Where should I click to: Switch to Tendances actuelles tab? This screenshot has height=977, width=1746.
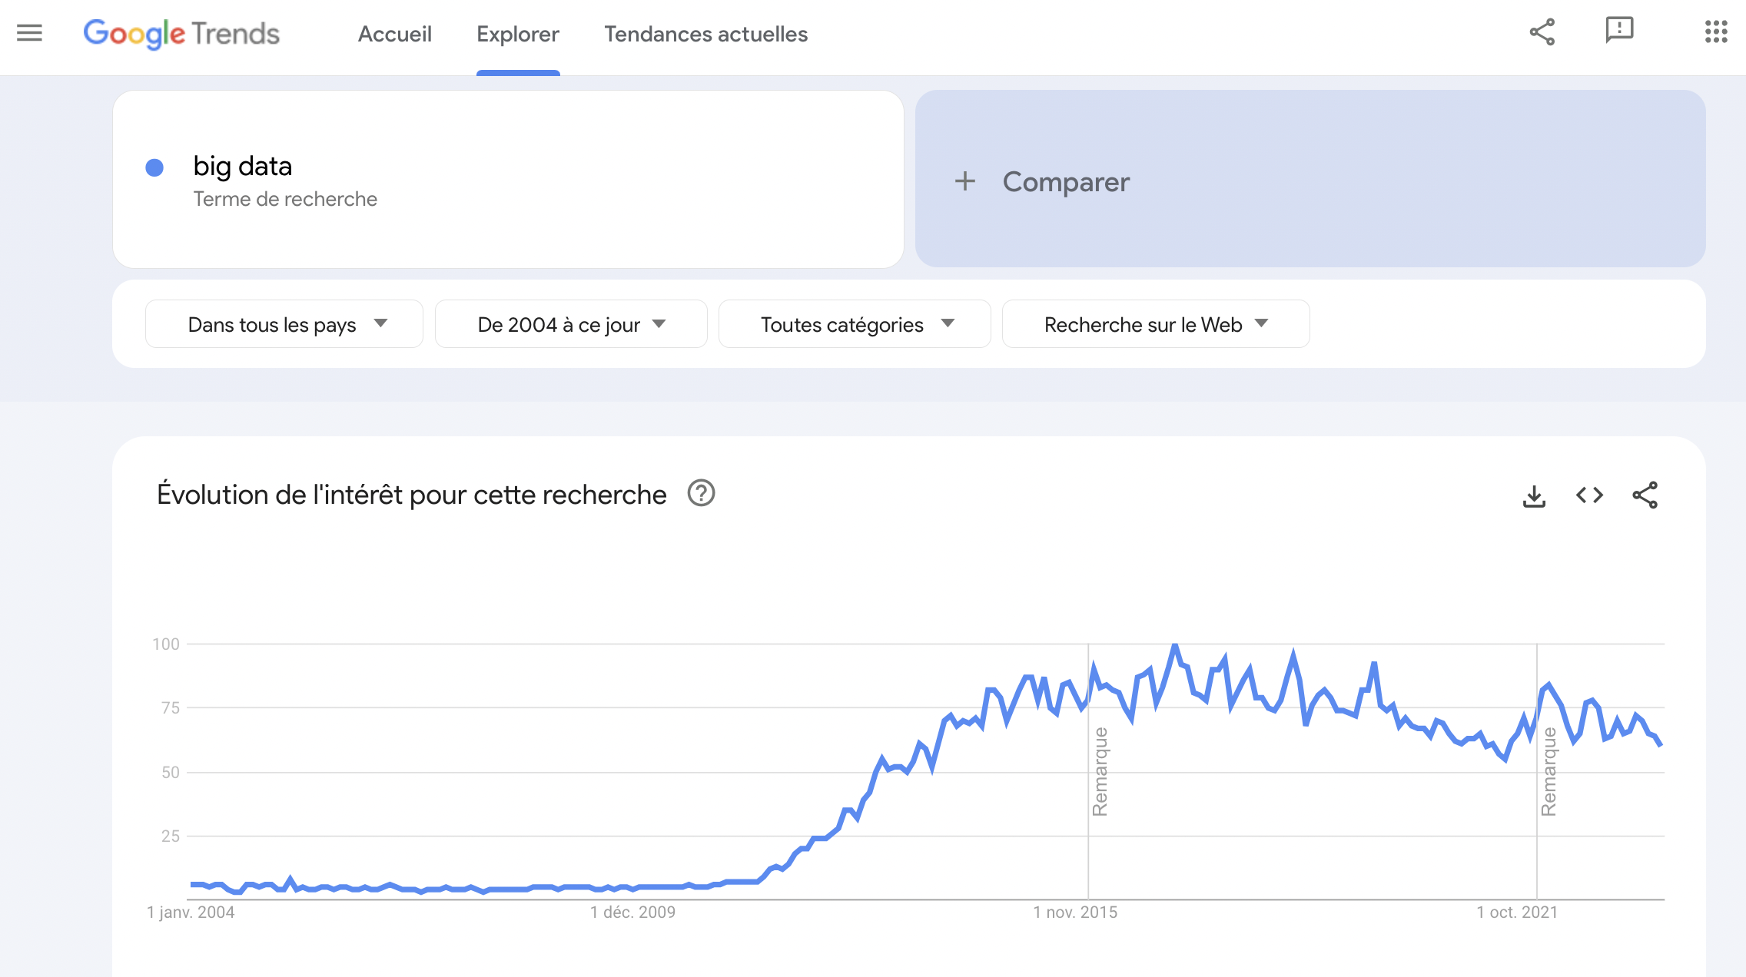coord(705,35)
